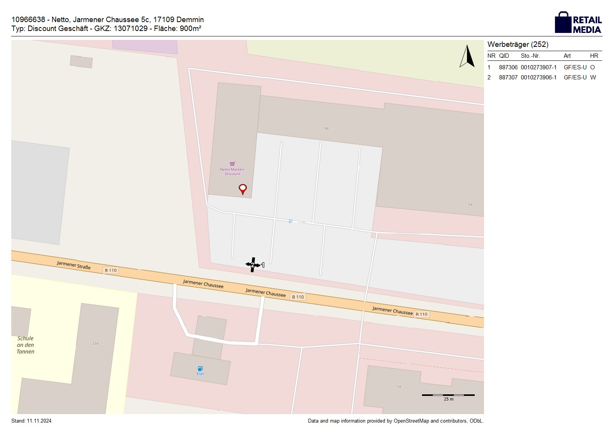Click the north arrow compass icon
This screenshot has width=615, height=435.
(x=467, y=57)
